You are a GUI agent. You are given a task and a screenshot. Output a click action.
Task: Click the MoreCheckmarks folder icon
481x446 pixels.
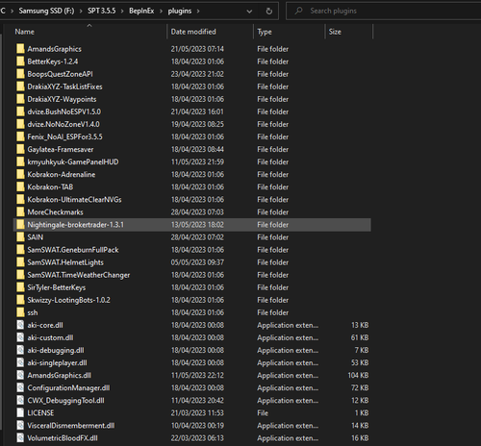tap(20, 212)
